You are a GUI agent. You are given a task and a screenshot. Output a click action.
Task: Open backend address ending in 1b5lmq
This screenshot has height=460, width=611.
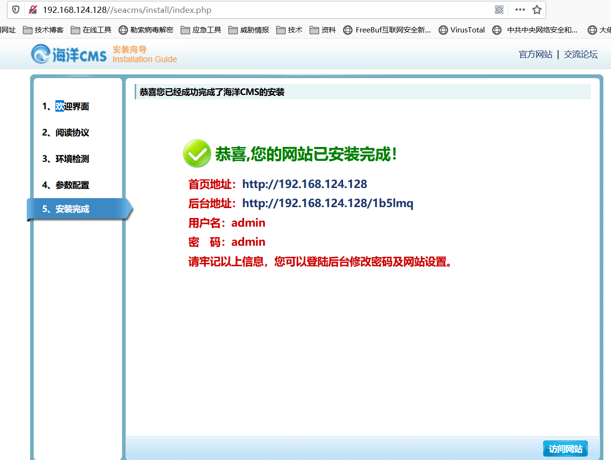[328, 203]
